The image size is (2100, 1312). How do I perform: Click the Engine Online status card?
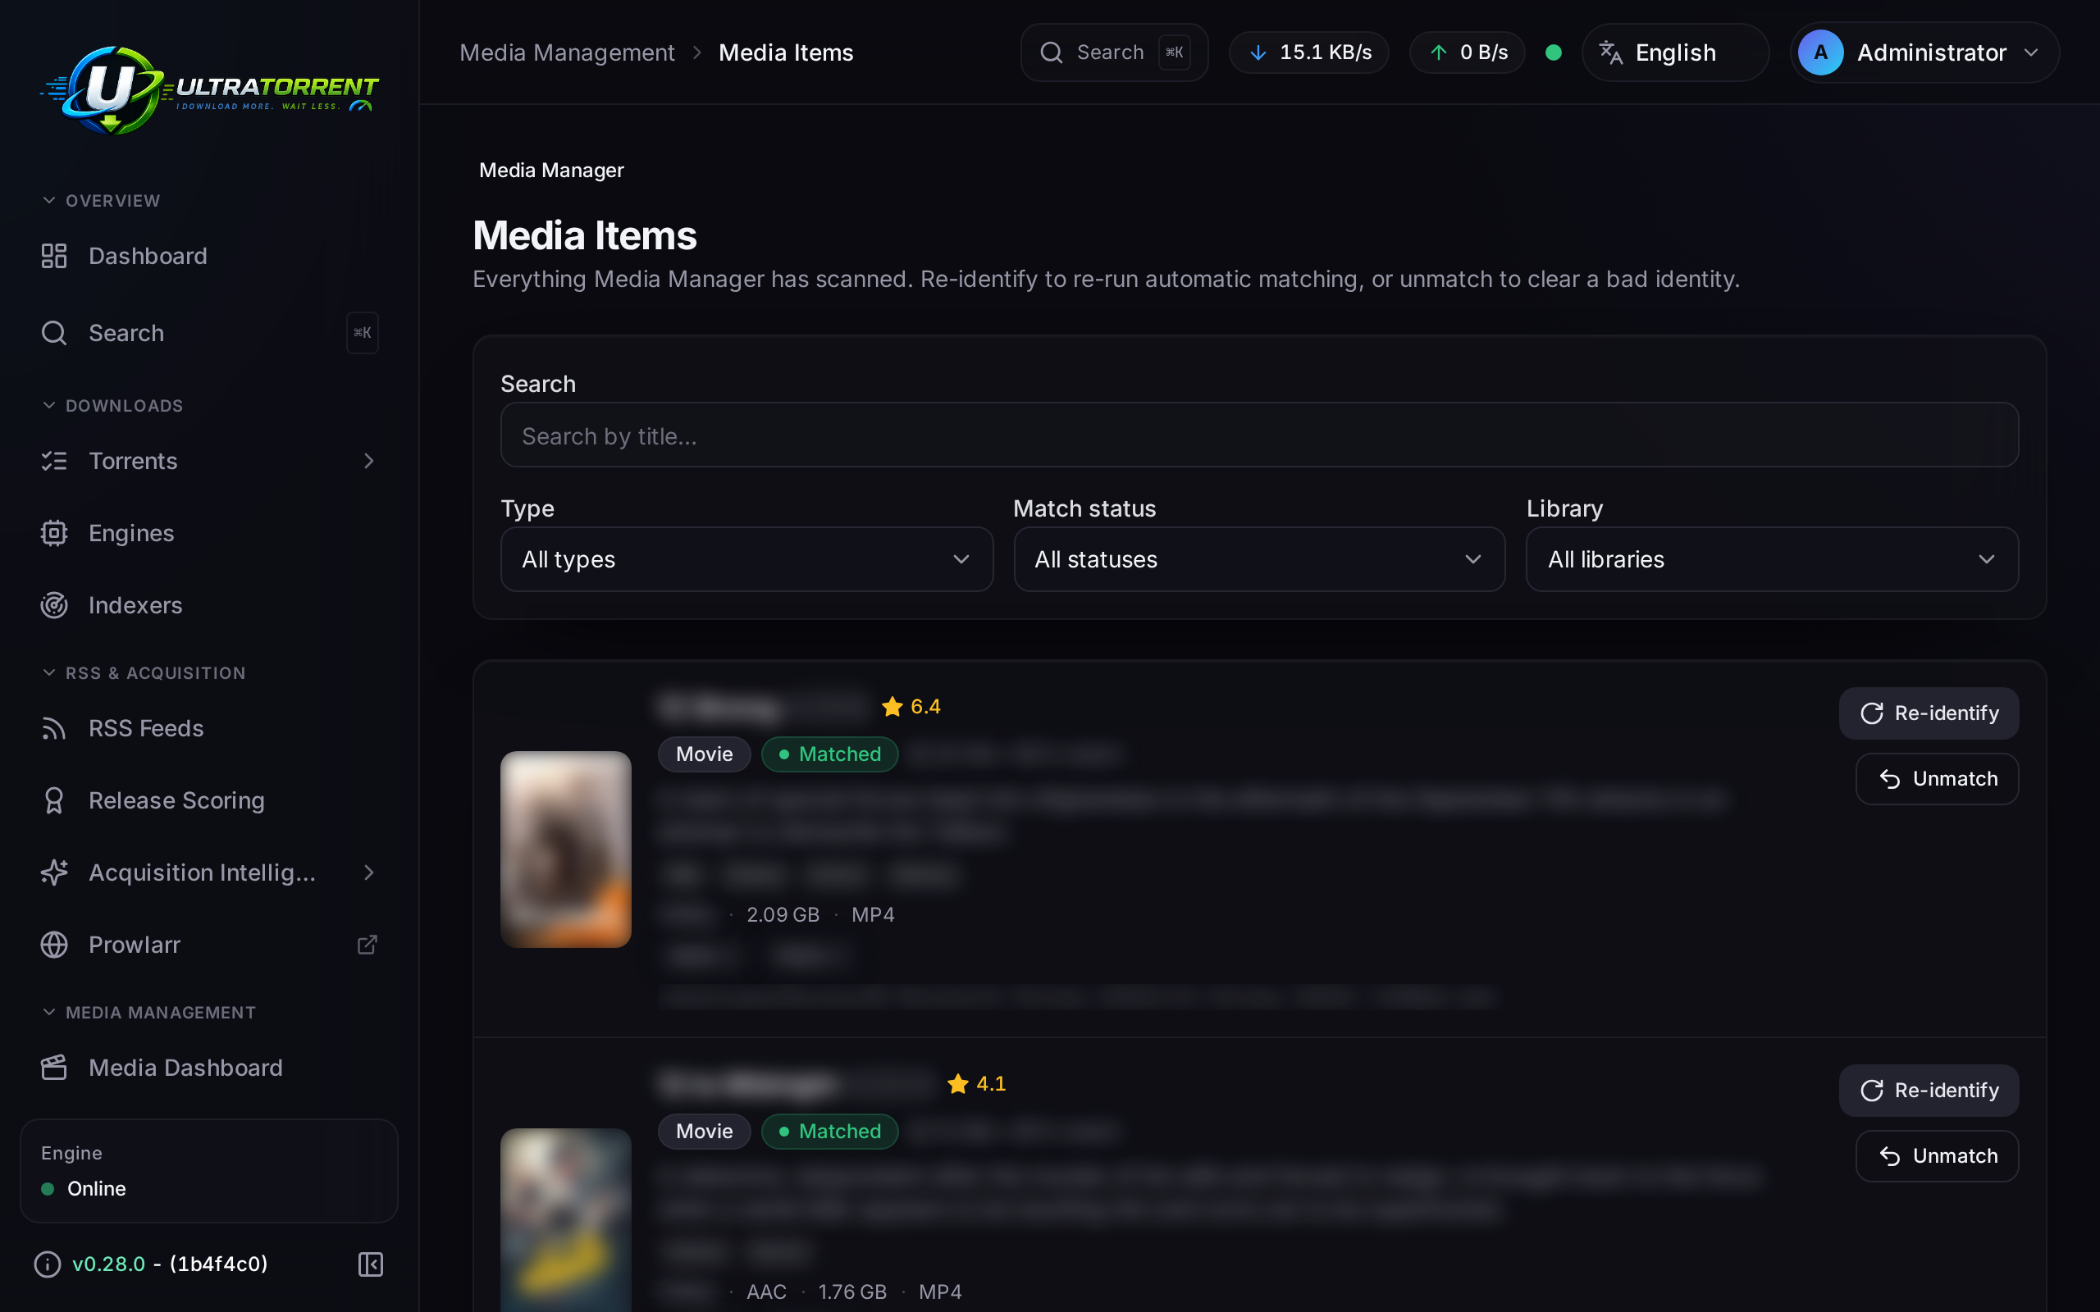209,1171
